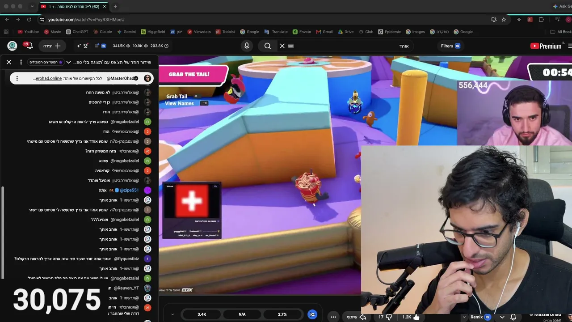This screenshot has width=572, height=322.
Task: Open a new browser tab
Action: coord(115,7)
